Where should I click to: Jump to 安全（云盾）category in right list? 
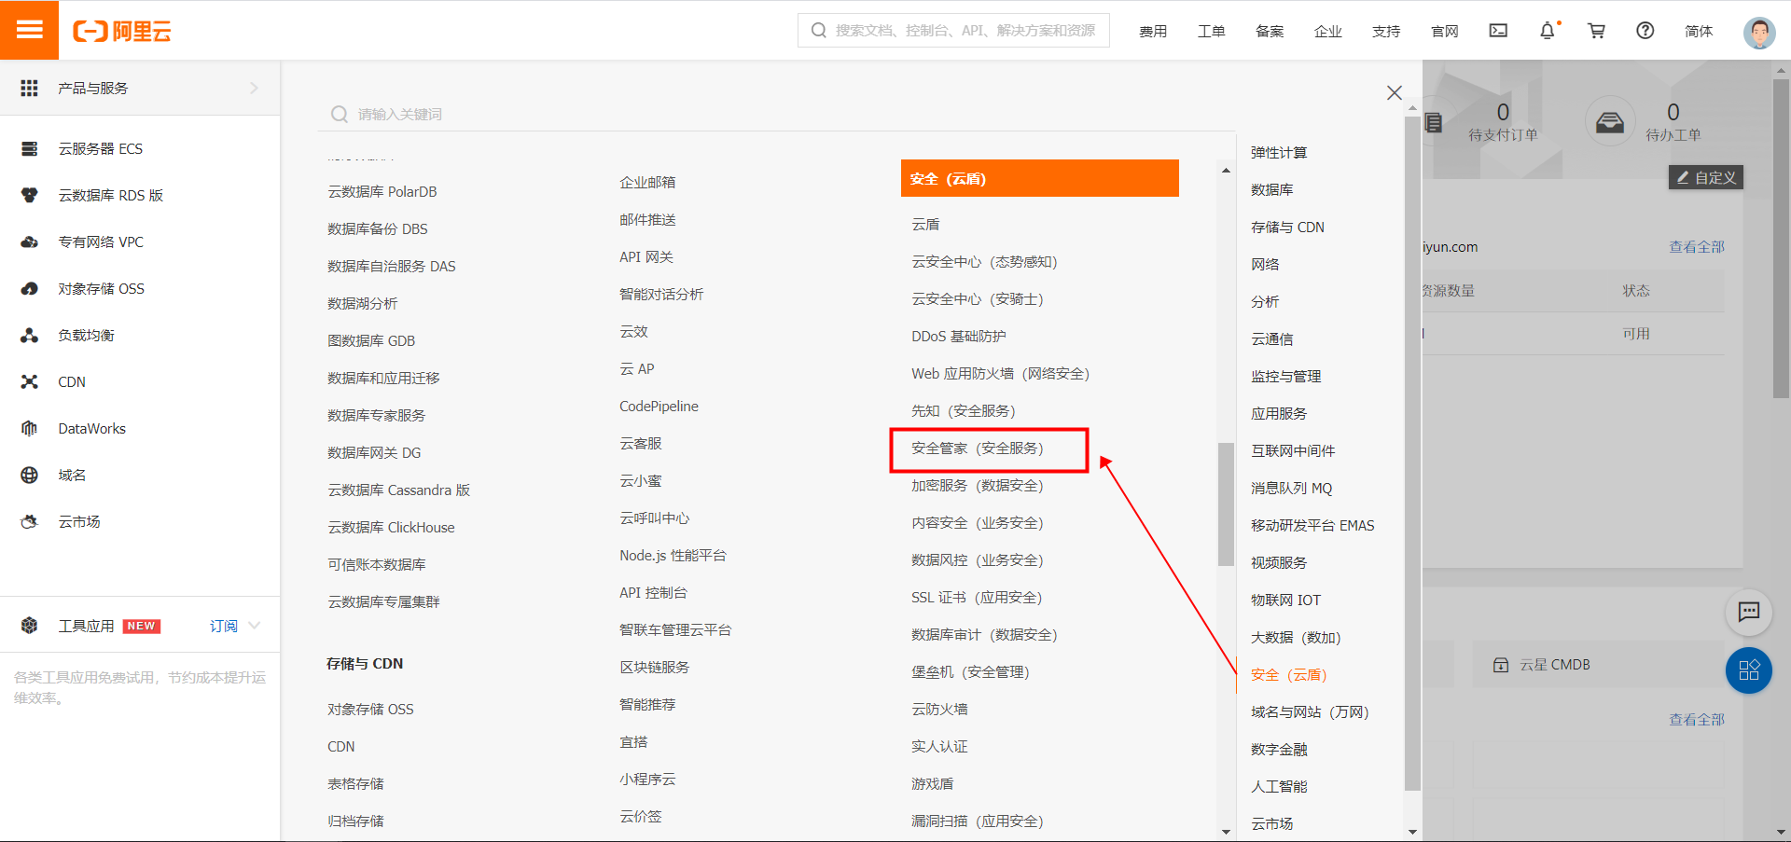pos(1288,674)
